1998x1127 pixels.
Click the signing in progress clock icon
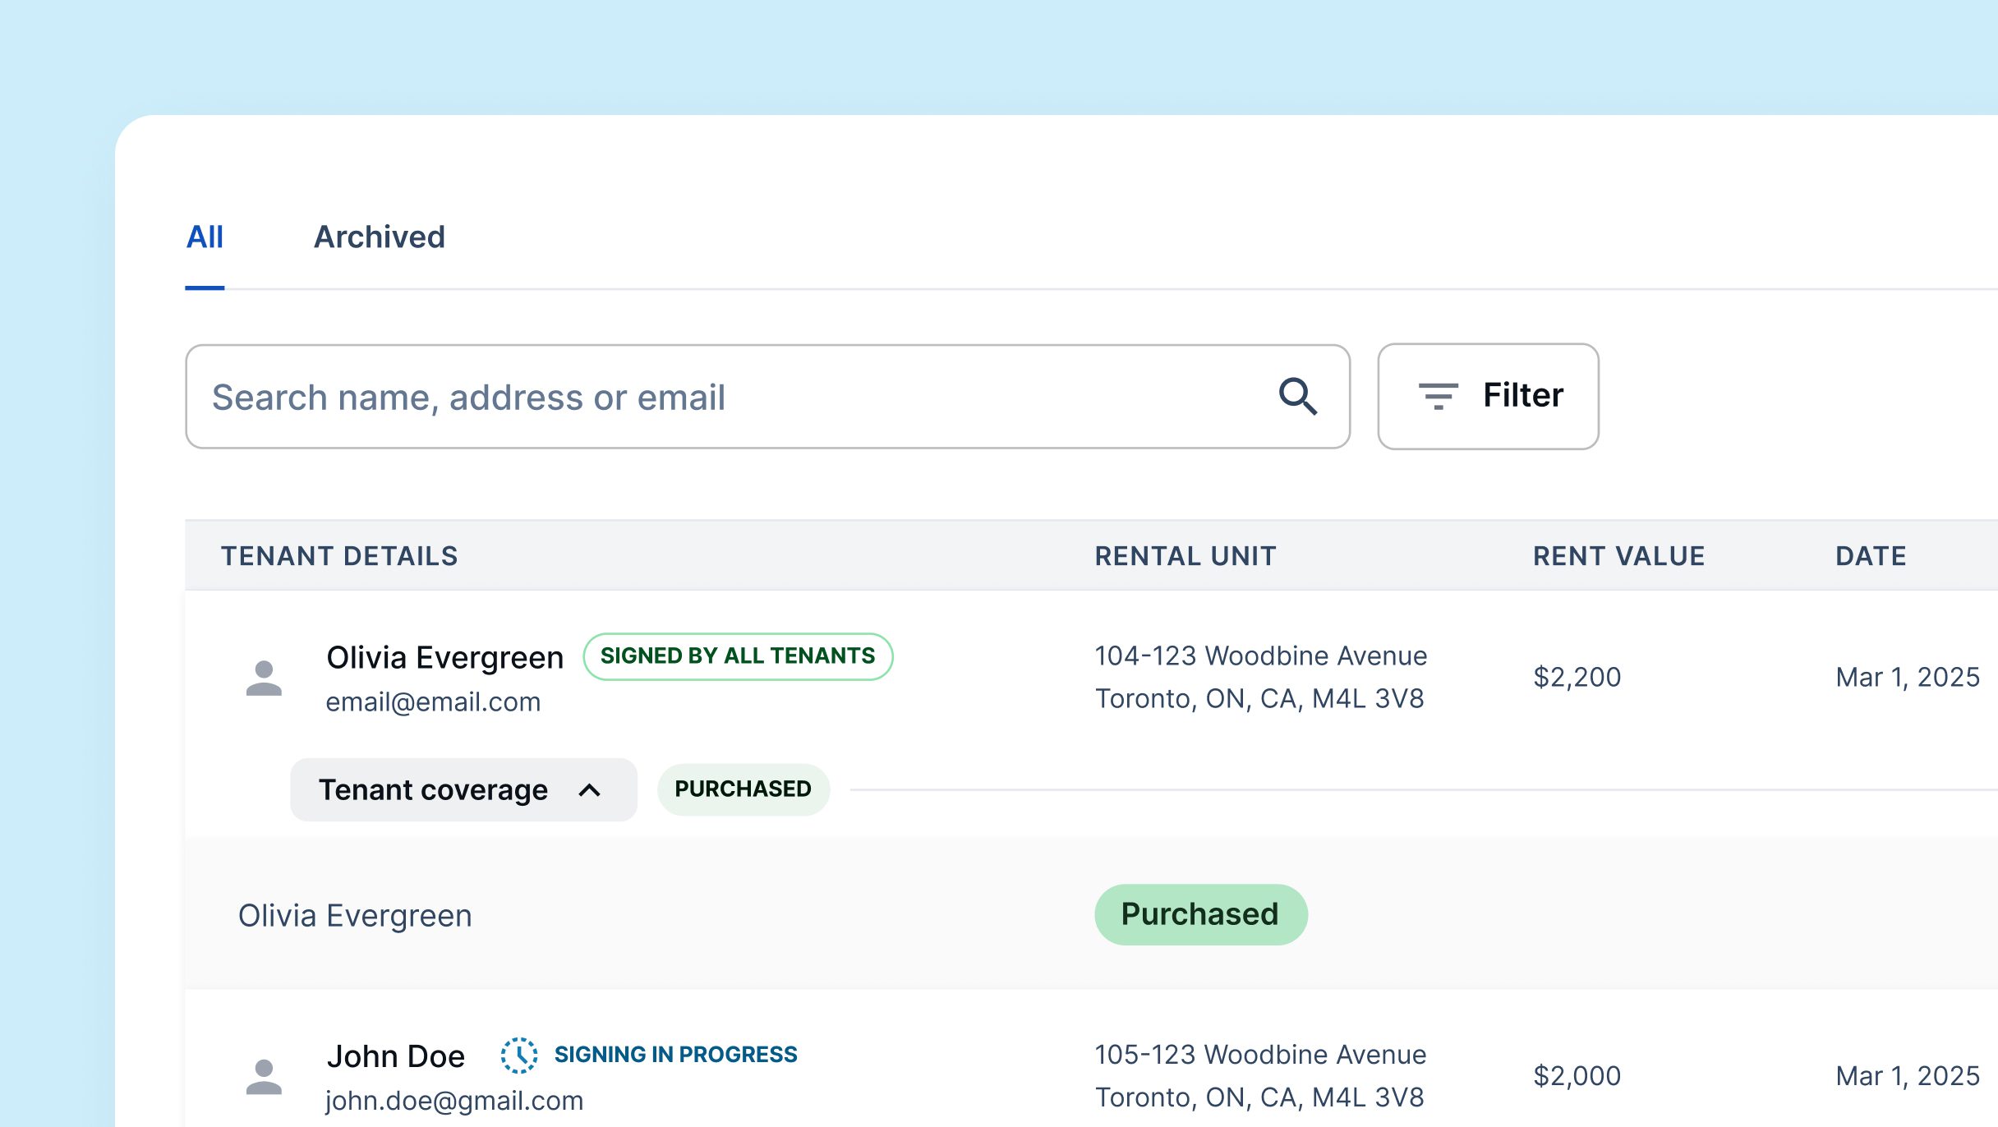519,1055
